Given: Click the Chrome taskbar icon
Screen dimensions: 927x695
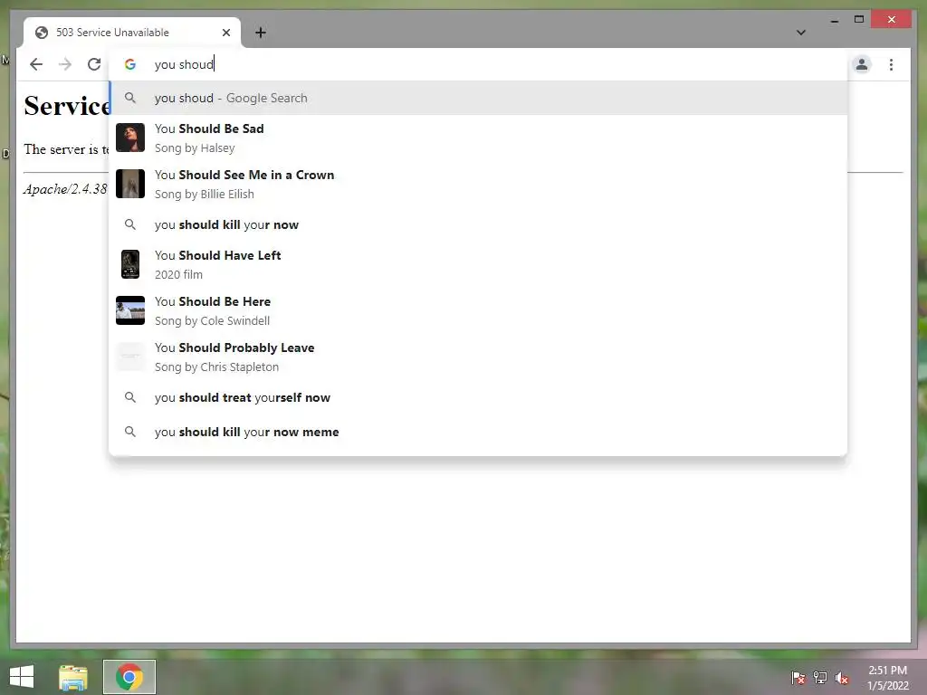Looking at the screenshot, I should pos(129,677).
